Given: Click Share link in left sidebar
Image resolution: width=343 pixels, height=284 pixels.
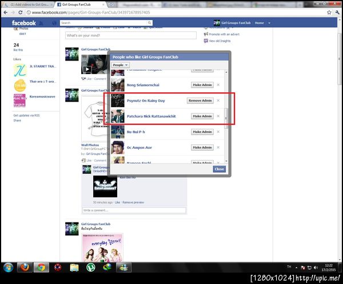Looking at the screenshot, I should tap(17, 120).
